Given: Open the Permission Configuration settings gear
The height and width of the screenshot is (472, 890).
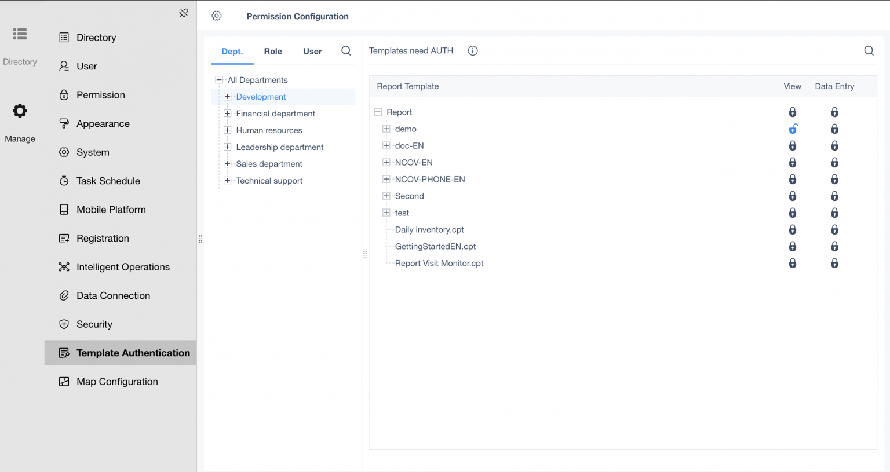Looking at the screenshot, I should click(x=216, y=16).
